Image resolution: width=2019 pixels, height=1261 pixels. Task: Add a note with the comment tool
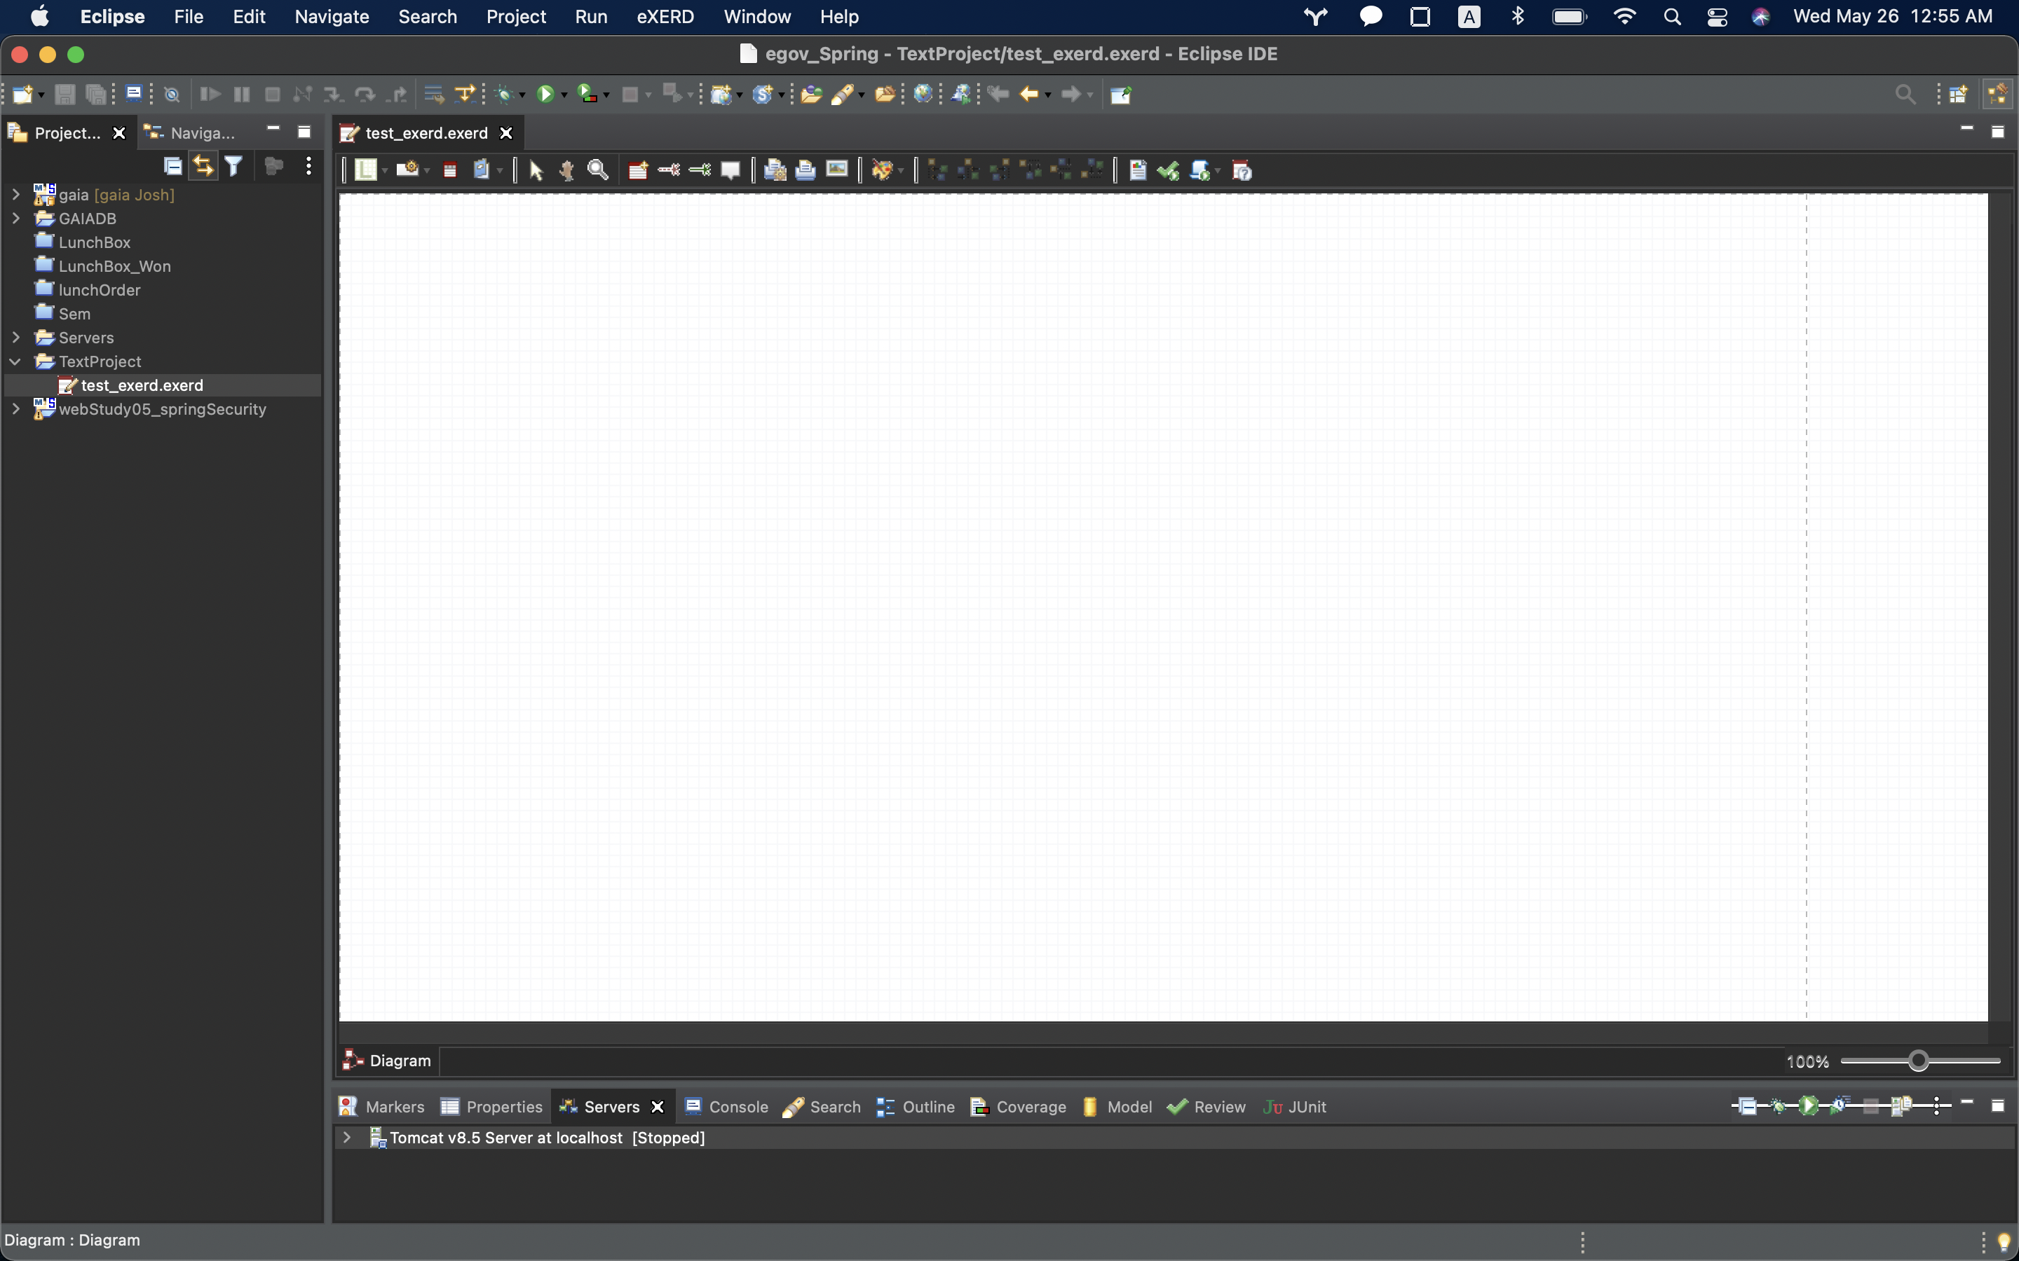point(731,171)
